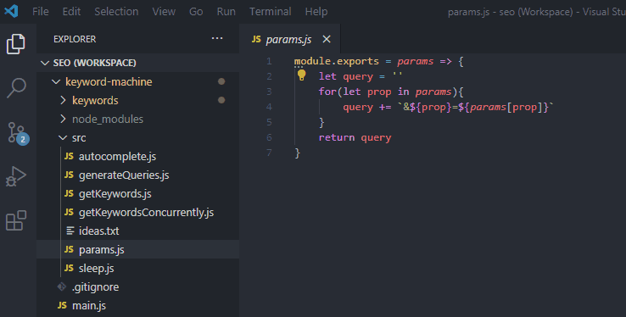Open autocomplete.js file
Viewport: 626px width, 317px height.
coord(117,156)
